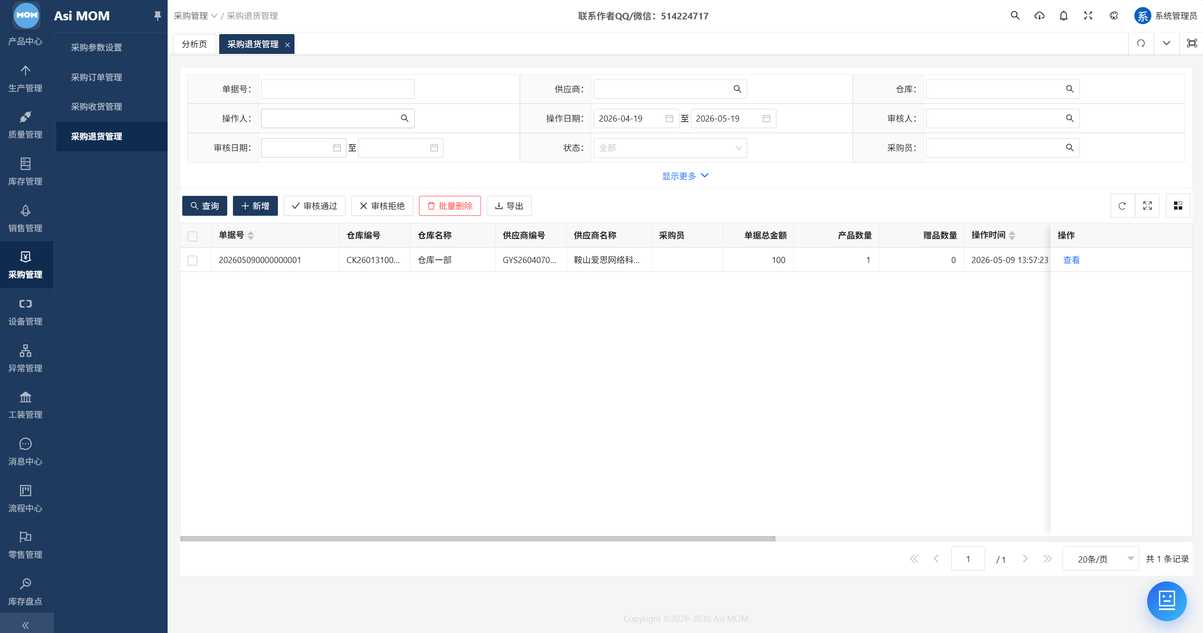Click the 批量删除 batch delete button

450,206
